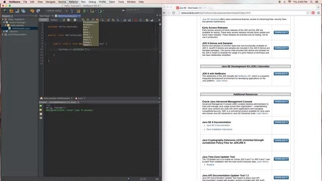Viewport: 322px width, 181px height.
Task: Open File menu in menu bar
Action: coord(25,2)
